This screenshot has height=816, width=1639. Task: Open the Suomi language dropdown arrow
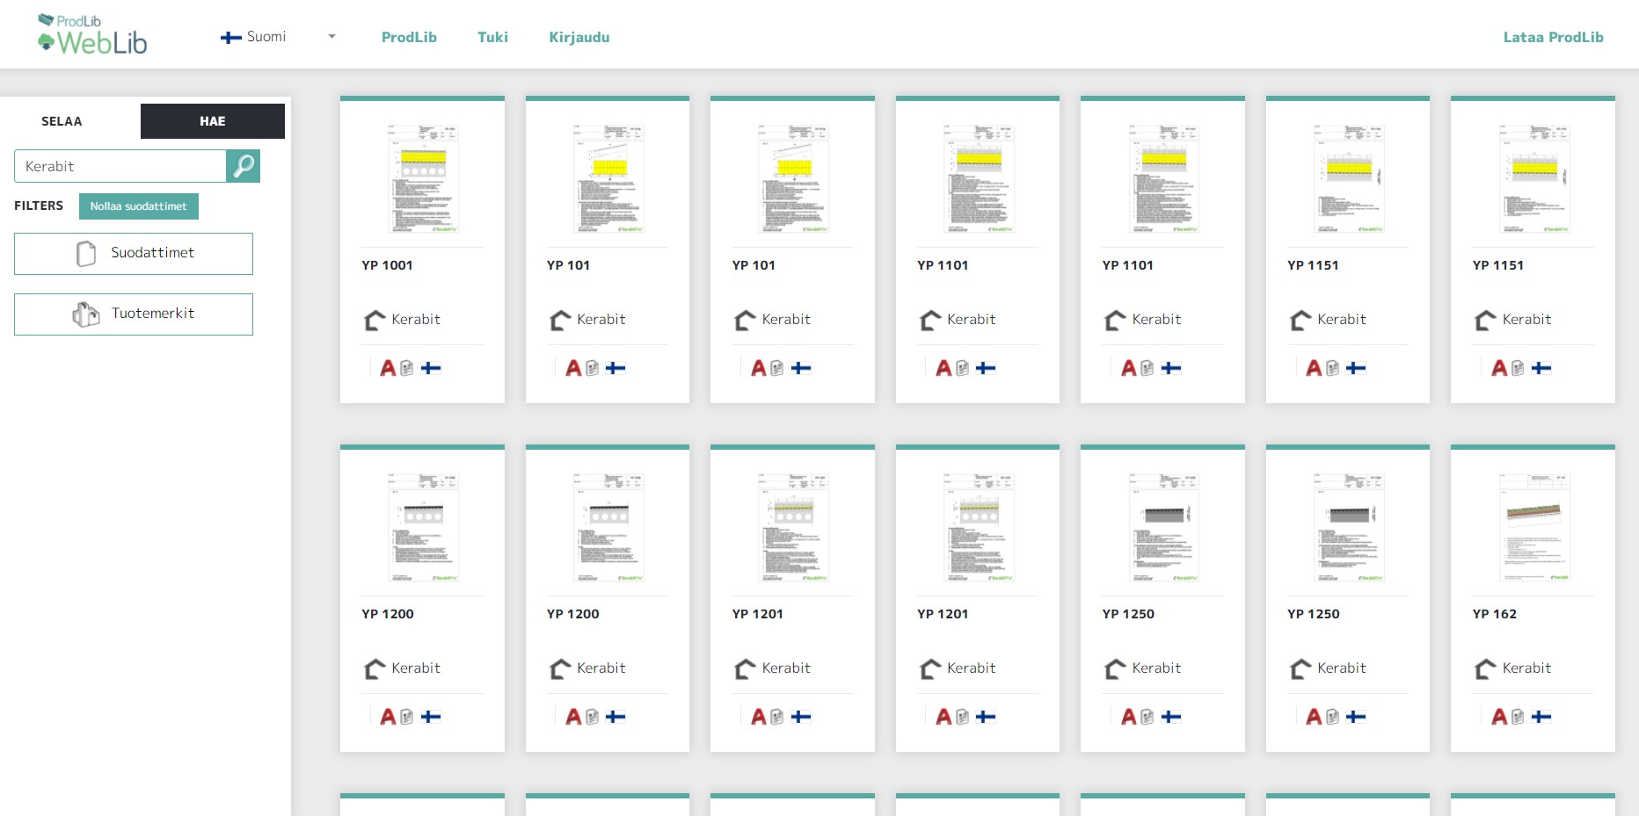coord(331,37)
